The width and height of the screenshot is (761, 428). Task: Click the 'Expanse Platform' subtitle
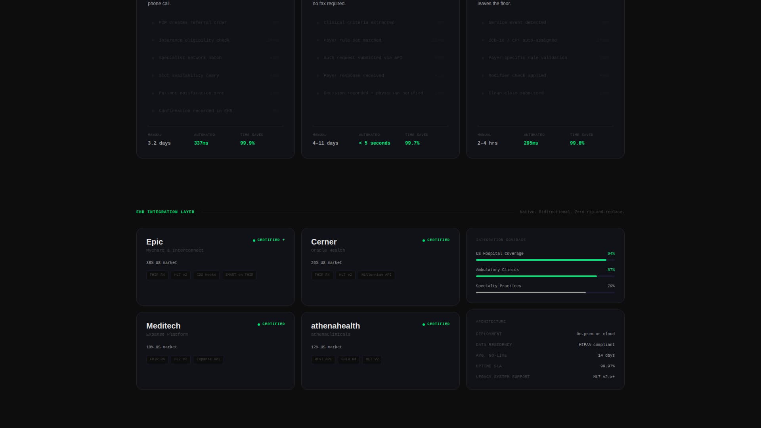167,334
